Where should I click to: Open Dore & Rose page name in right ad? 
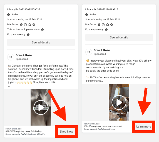[x=102, y=50]
